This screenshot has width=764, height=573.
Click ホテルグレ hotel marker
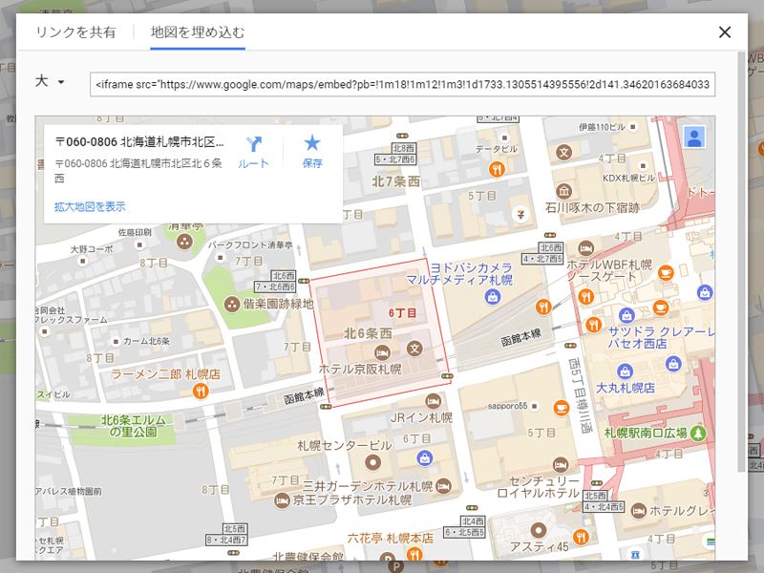[638, 511]
